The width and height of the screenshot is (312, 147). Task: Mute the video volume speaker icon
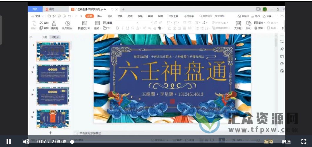coord(26,142)
